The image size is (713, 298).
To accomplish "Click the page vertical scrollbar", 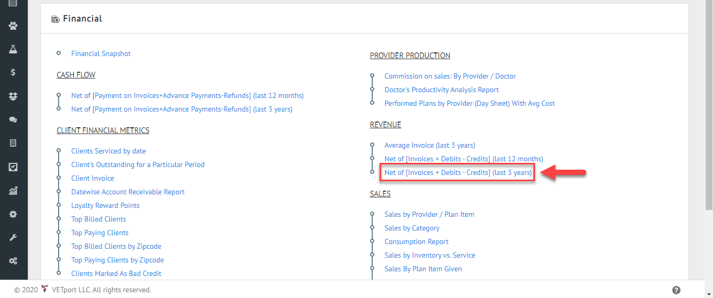I will pyautogui.click(x=709, y=105).
